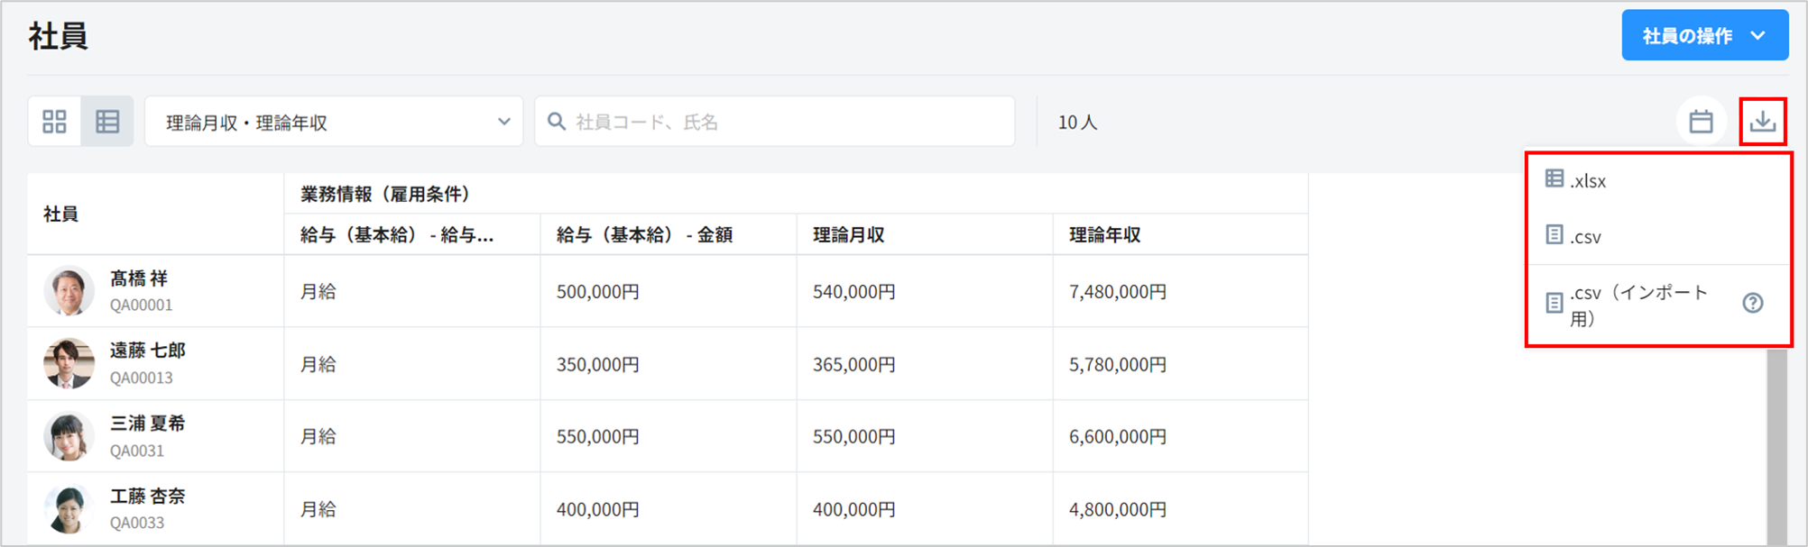Viewport: 1808px width, 547px height.
Task: Switch to card grid view
Action: [x=55, y=122]
